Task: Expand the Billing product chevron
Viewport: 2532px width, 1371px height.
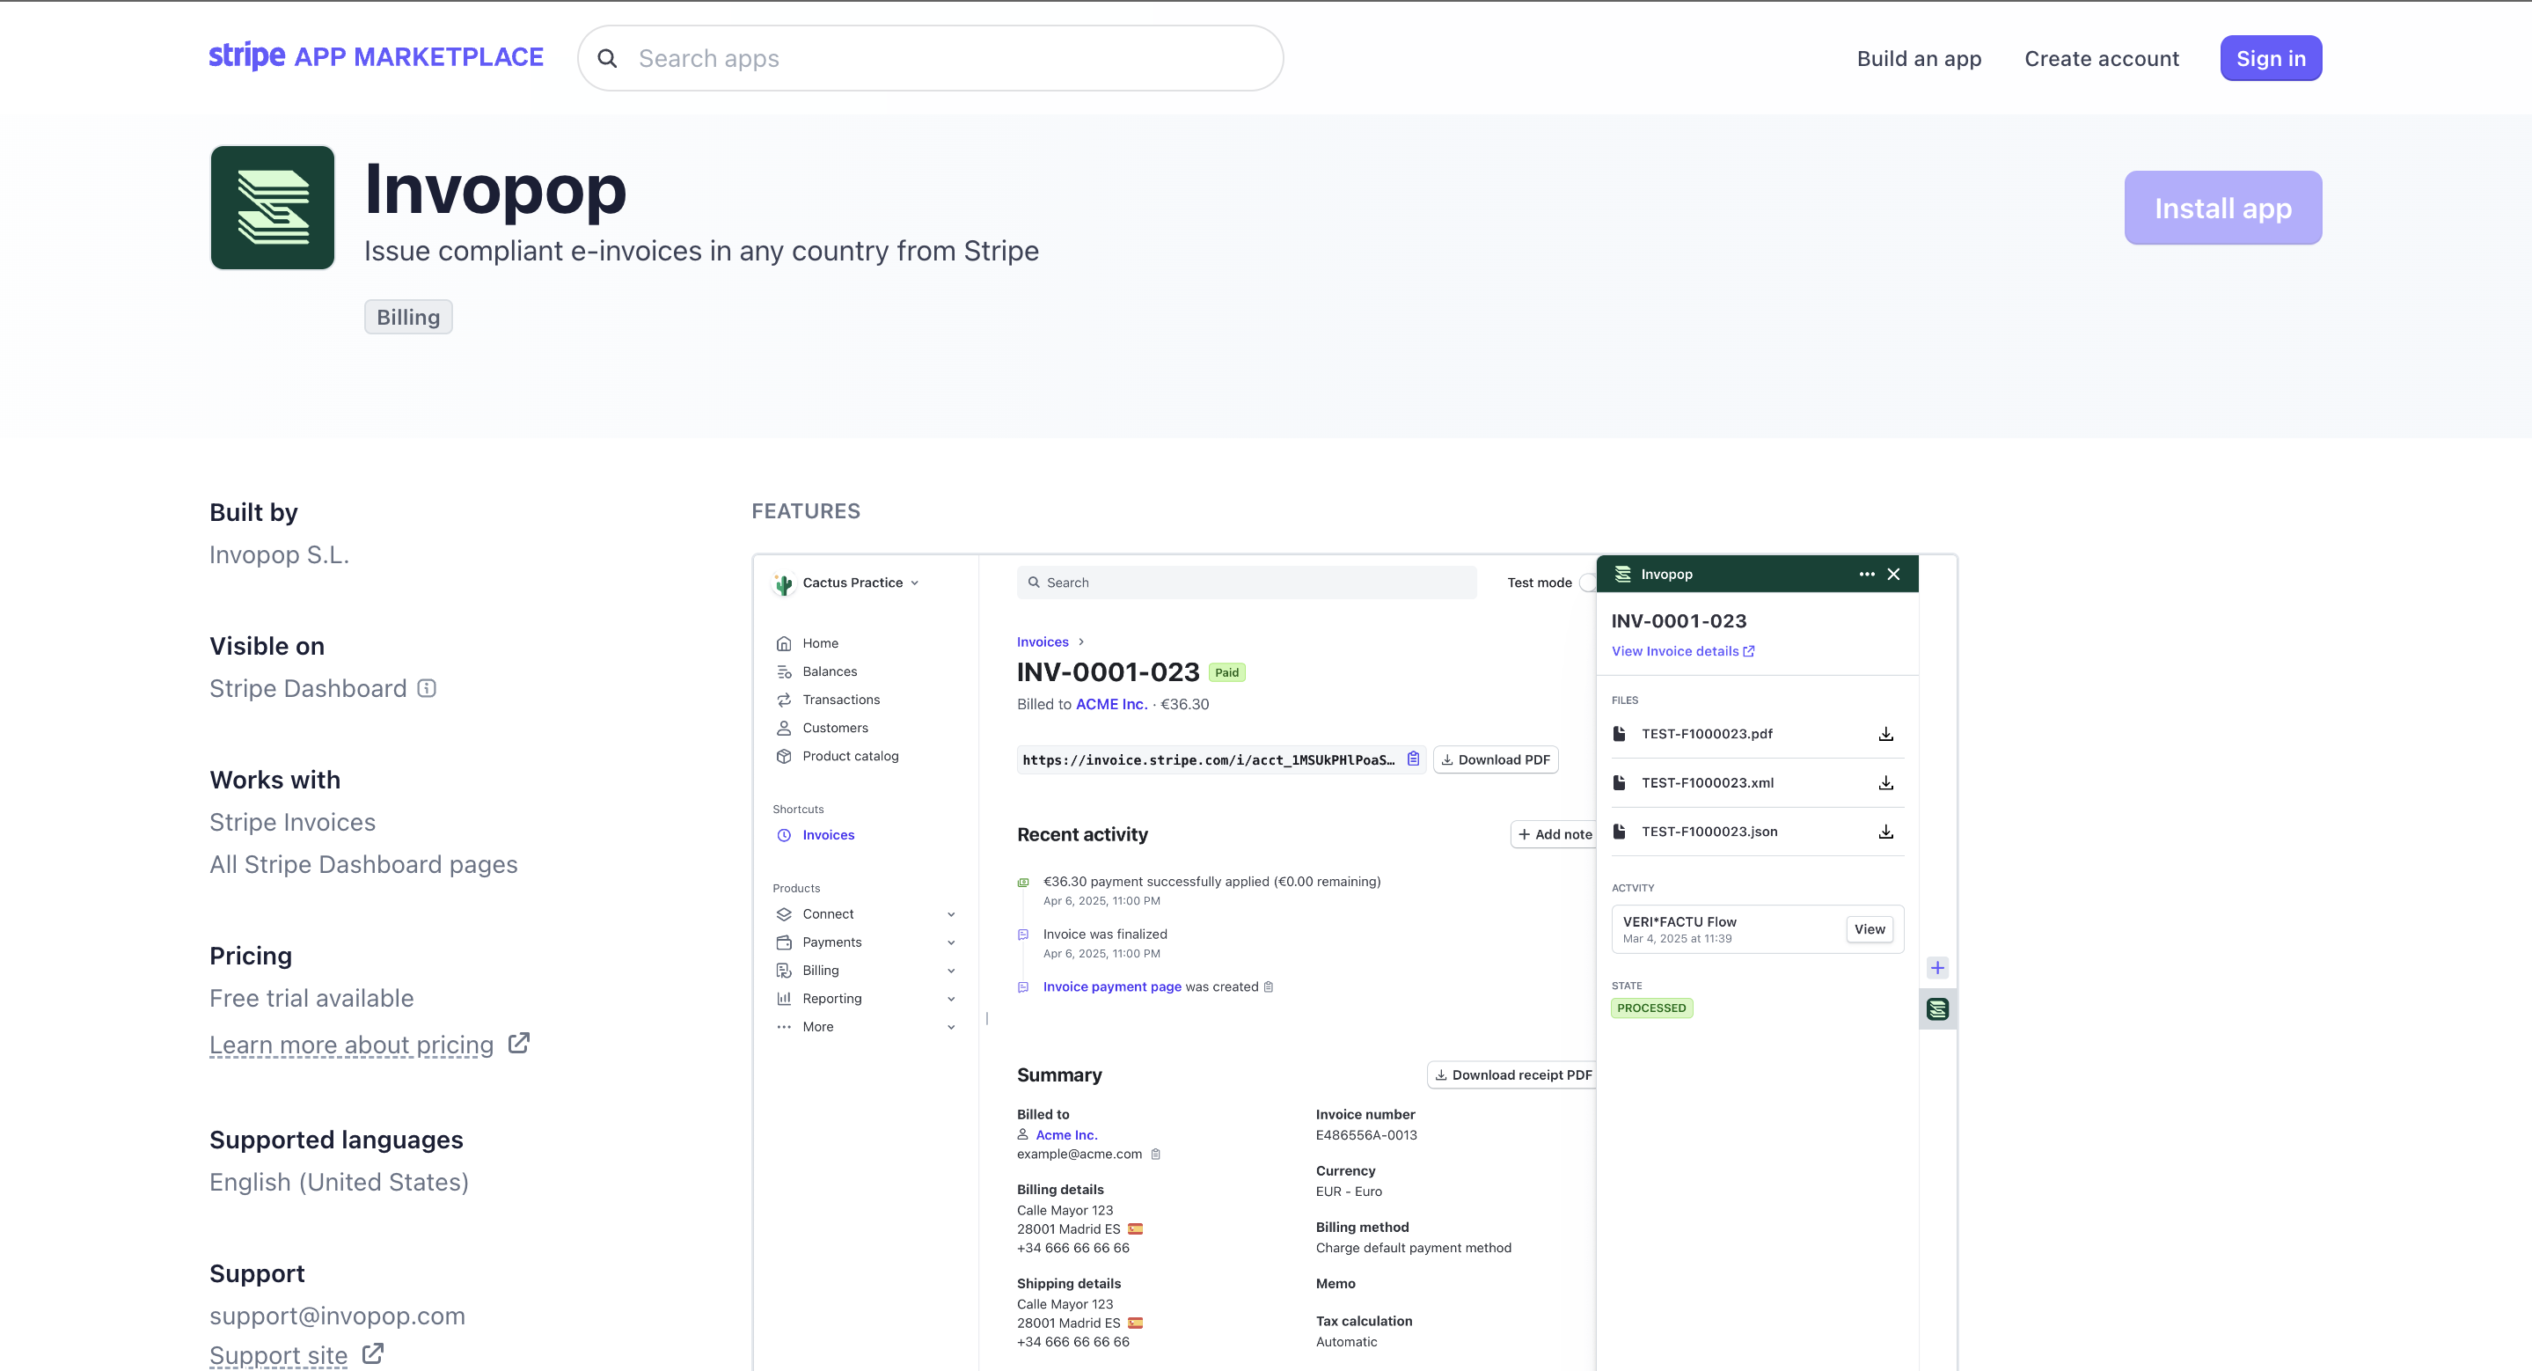Action: (x=950, y=971)
